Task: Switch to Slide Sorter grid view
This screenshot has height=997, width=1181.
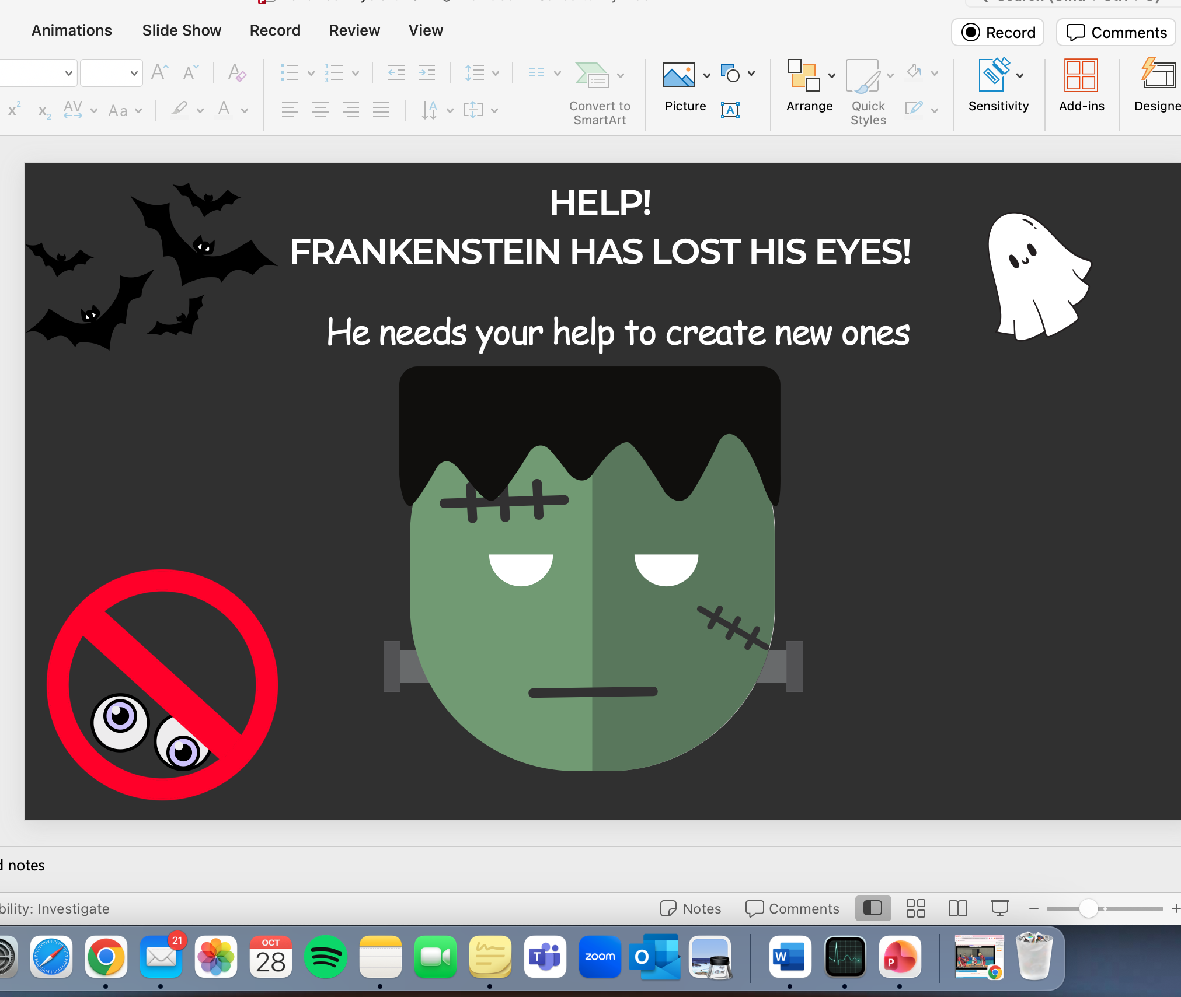Action: (x=915, y=908)
